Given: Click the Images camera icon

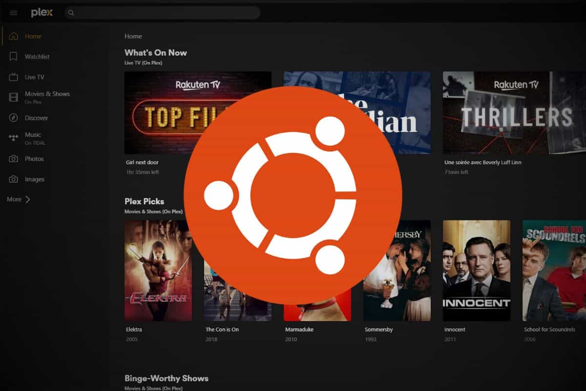Looking at the screenshot, I should (14, 179).
